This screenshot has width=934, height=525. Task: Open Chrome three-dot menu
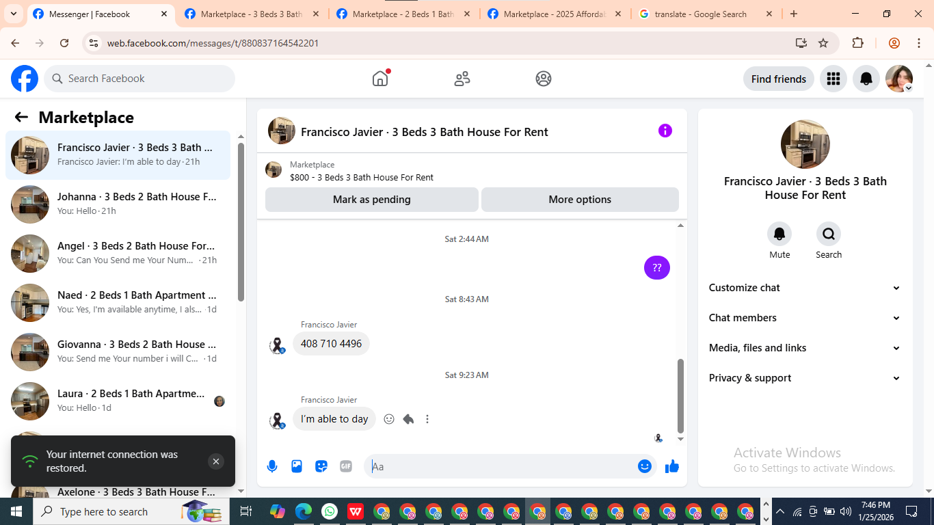pos(919,43)
